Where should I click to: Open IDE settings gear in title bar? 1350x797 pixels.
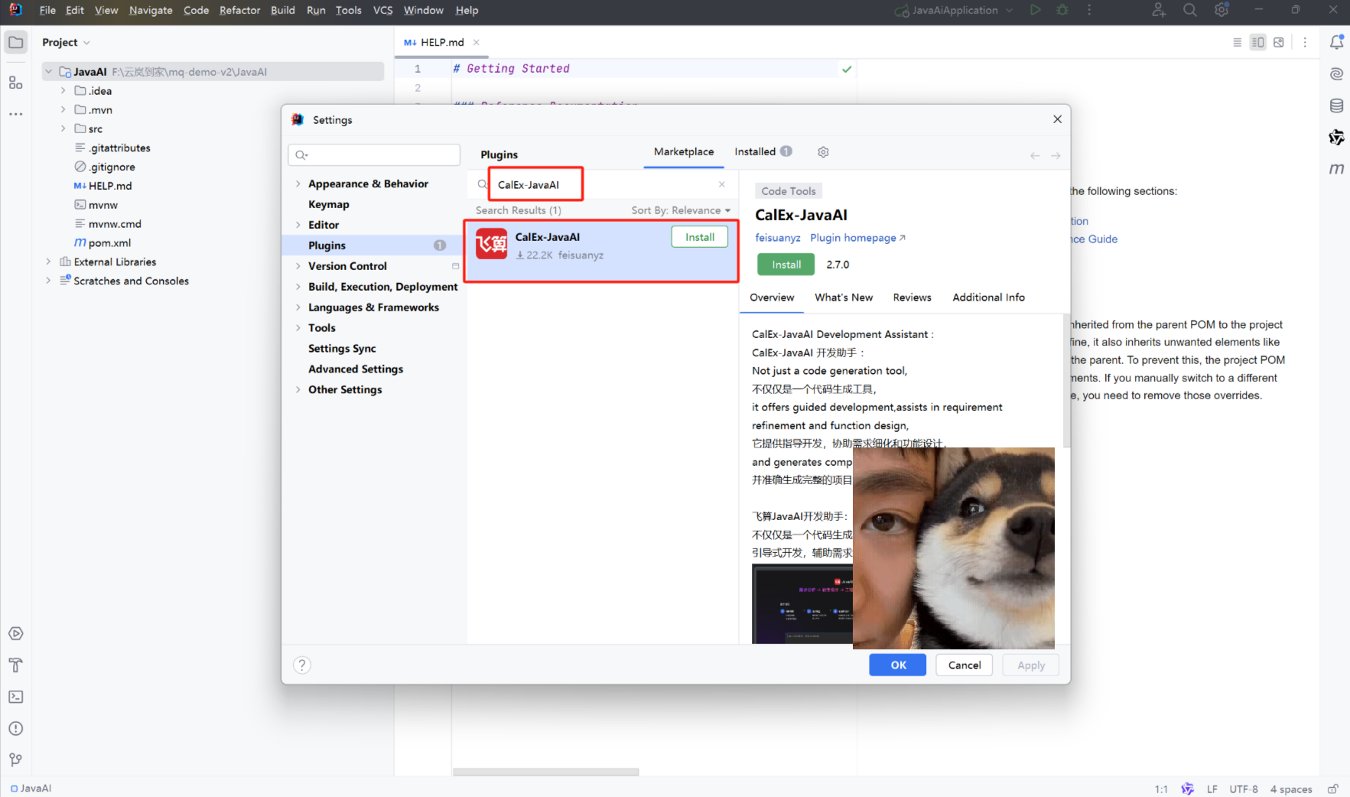pyautogui.click(x=1222, y=10)
